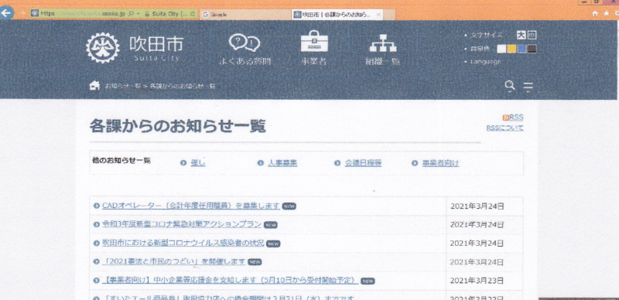Image resolution: width=619 pixels, height=300 pixels.
Task: Click the home house icon in breadcrumb
Action: click(x=94, y=85)
